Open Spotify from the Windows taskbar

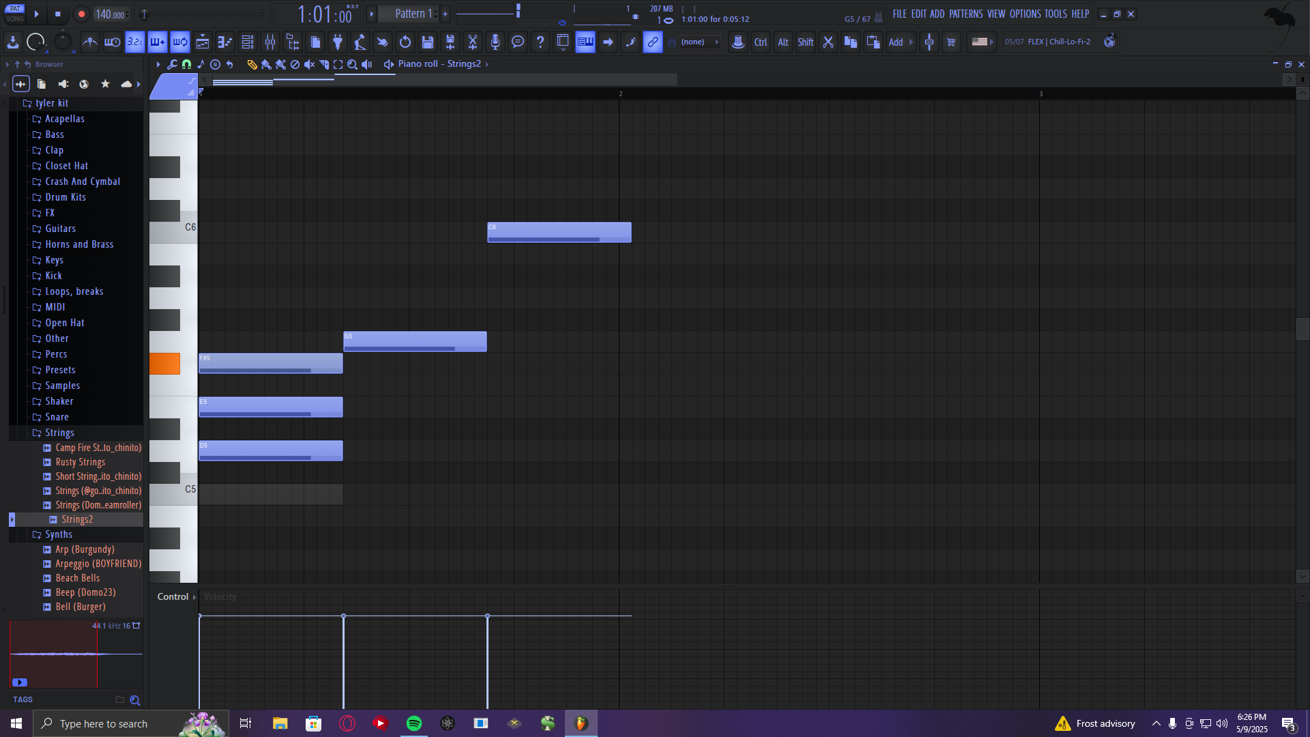click(413, 723)
